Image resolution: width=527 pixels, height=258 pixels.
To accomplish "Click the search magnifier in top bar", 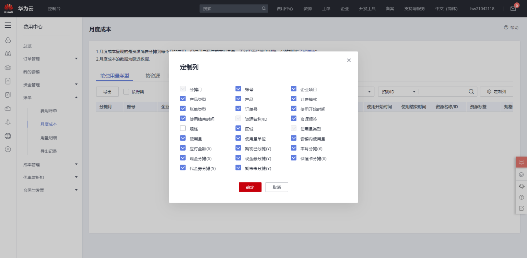I will [264, 9].
